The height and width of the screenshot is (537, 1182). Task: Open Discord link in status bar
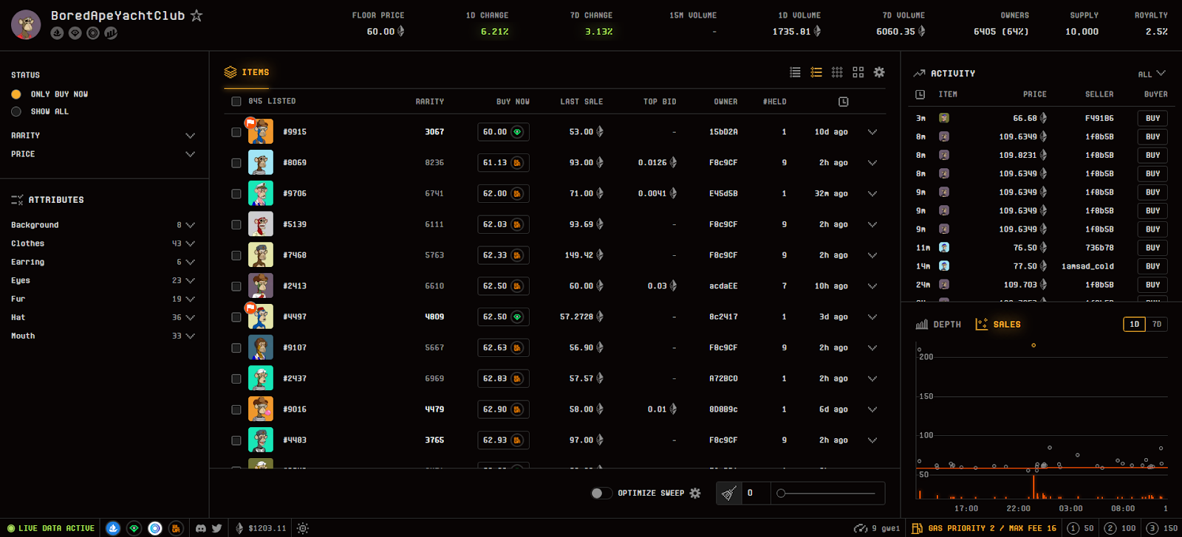click(x=201, y=528)
